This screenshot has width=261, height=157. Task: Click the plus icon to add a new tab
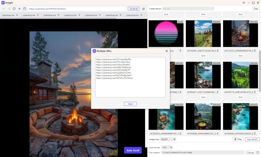pos(19,9)
